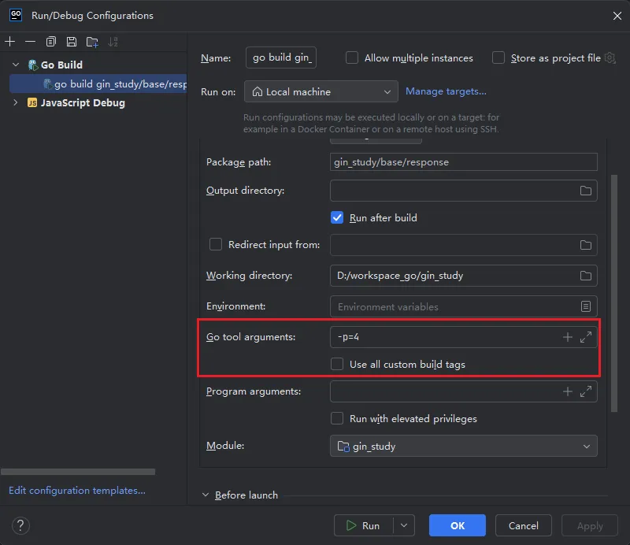
Task: Click the Copy Configuration icon
Action: pyautogui.click(x=51, y=41)
